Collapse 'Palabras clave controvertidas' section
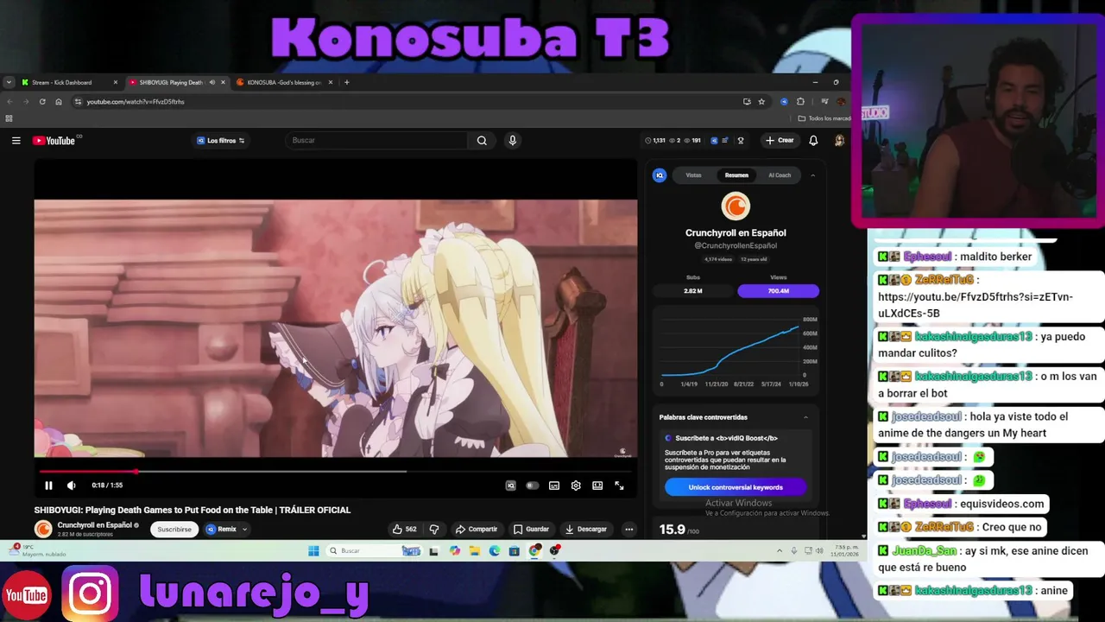 tap(806, 417)
